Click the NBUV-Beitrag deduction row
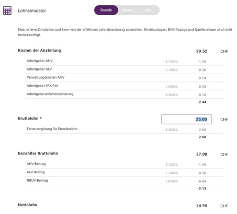237x214 pixels. (x=125, y=181)
